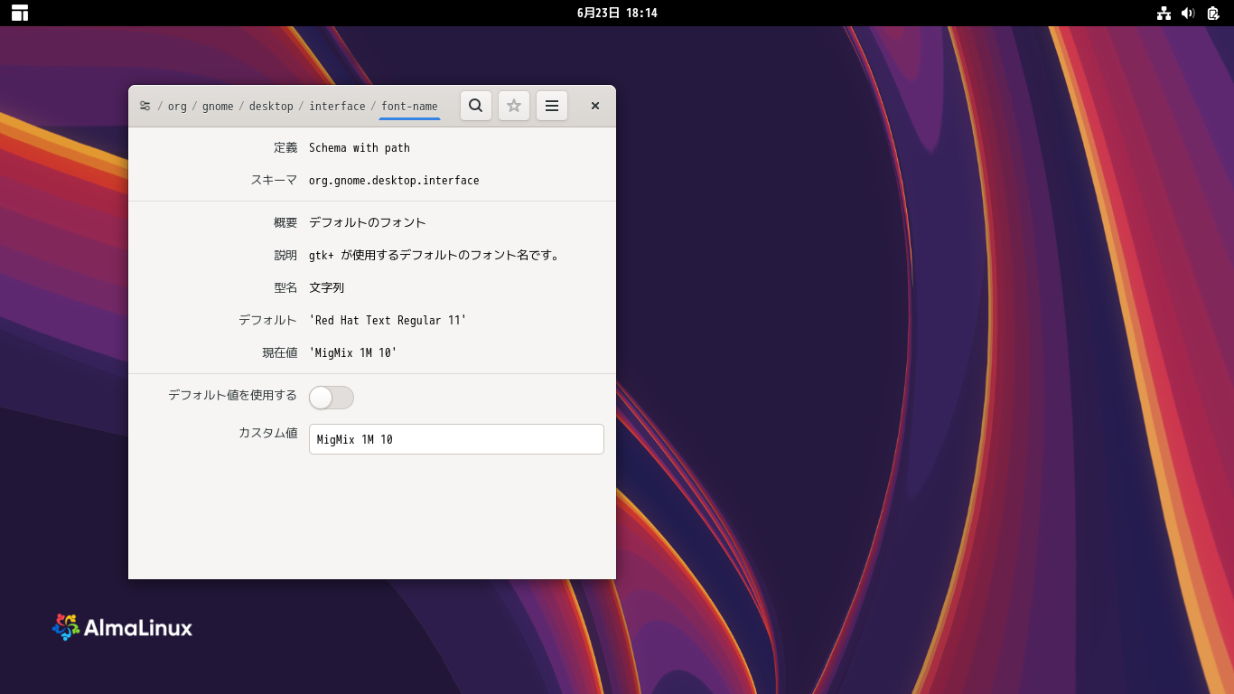Viewport: 1234px width, 694px height.
Task: Open the calendar by clicking the date
Action: [615, 13]
